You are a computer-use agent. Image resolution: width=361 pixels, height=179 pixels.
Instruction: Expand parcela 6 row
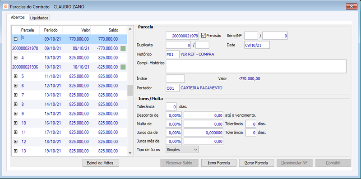click(16, 86)
